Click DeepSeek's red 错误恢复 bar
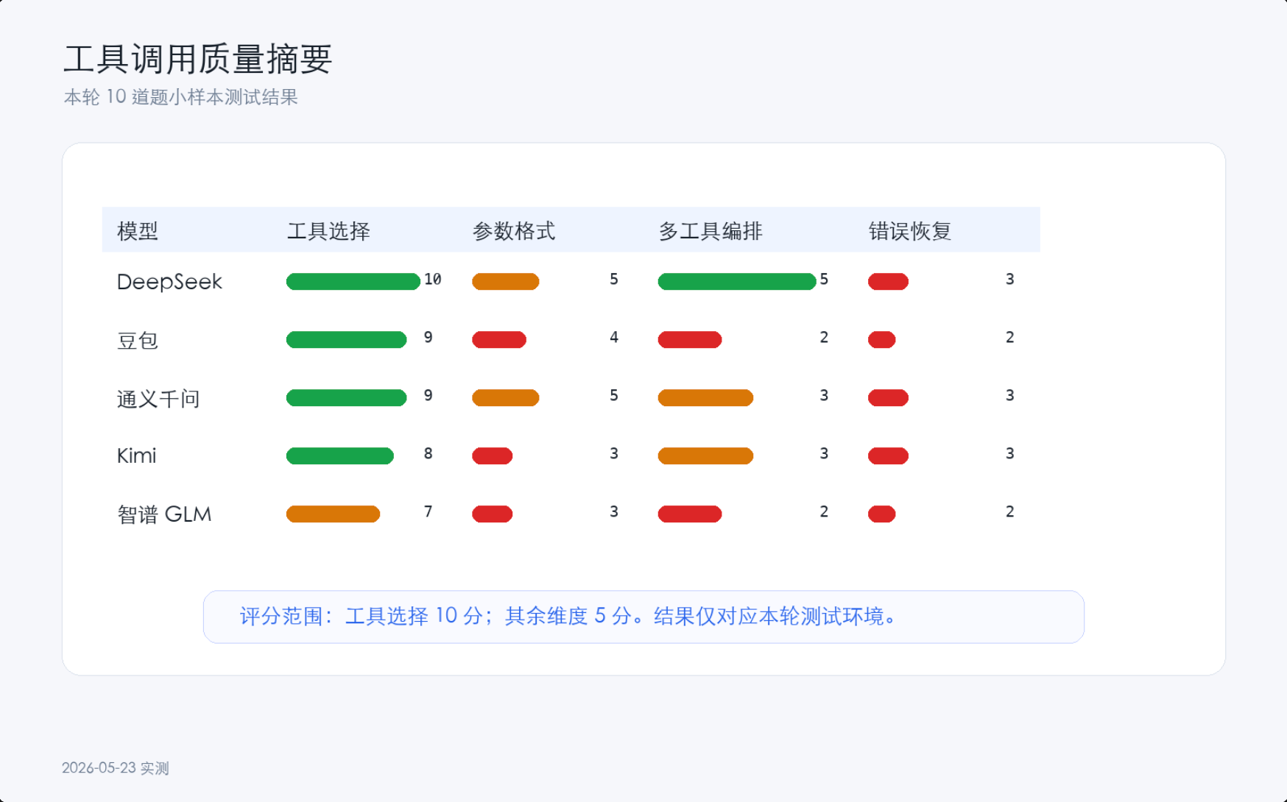 pos(888,282)
